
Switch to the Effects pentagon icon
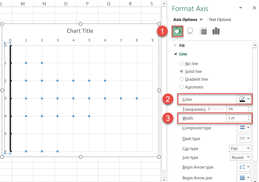pos(190,31)
